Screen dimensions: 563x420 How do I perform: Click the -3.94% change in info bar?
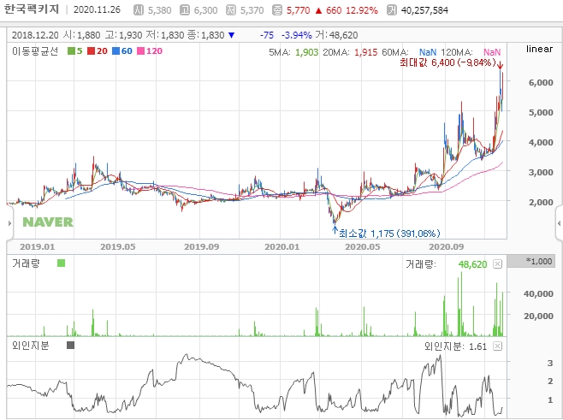coord(297,35)
